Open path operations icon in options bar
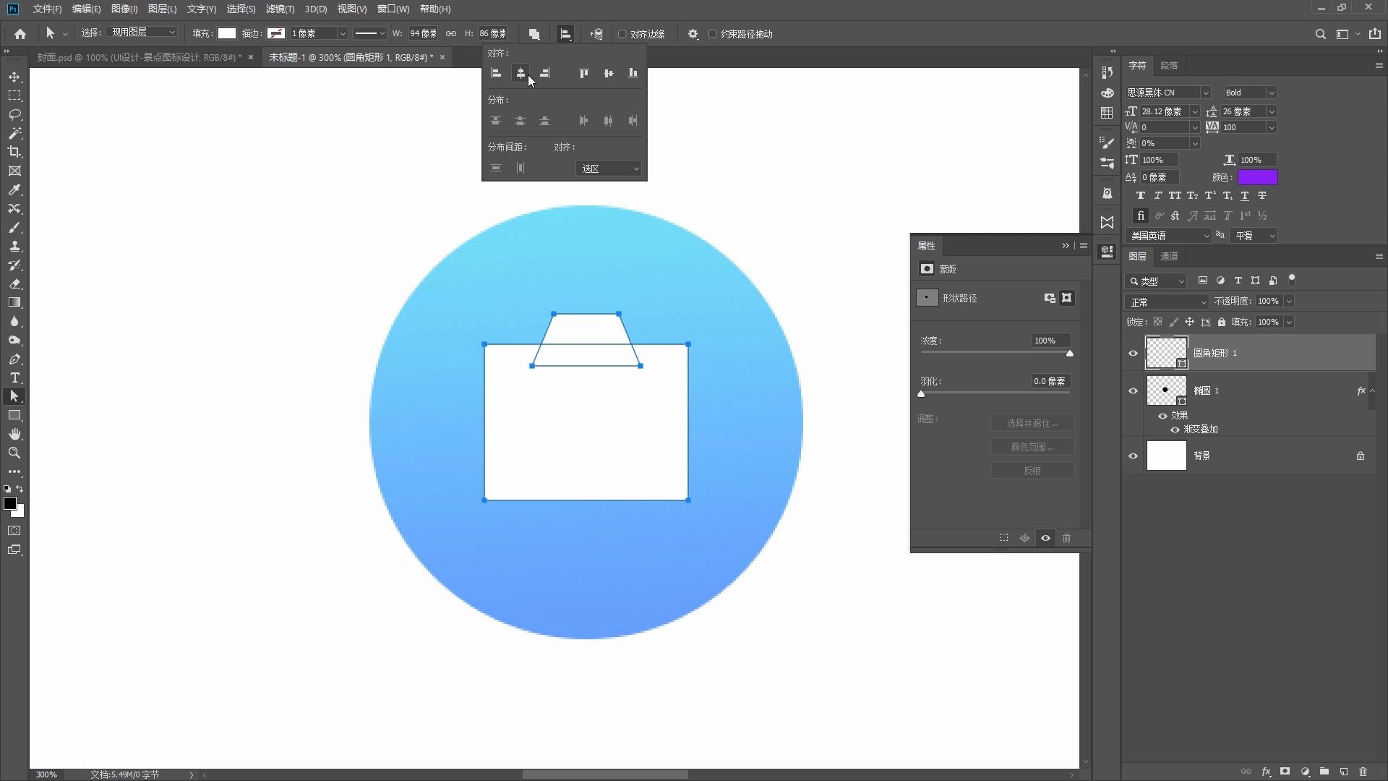 point(534,34)
